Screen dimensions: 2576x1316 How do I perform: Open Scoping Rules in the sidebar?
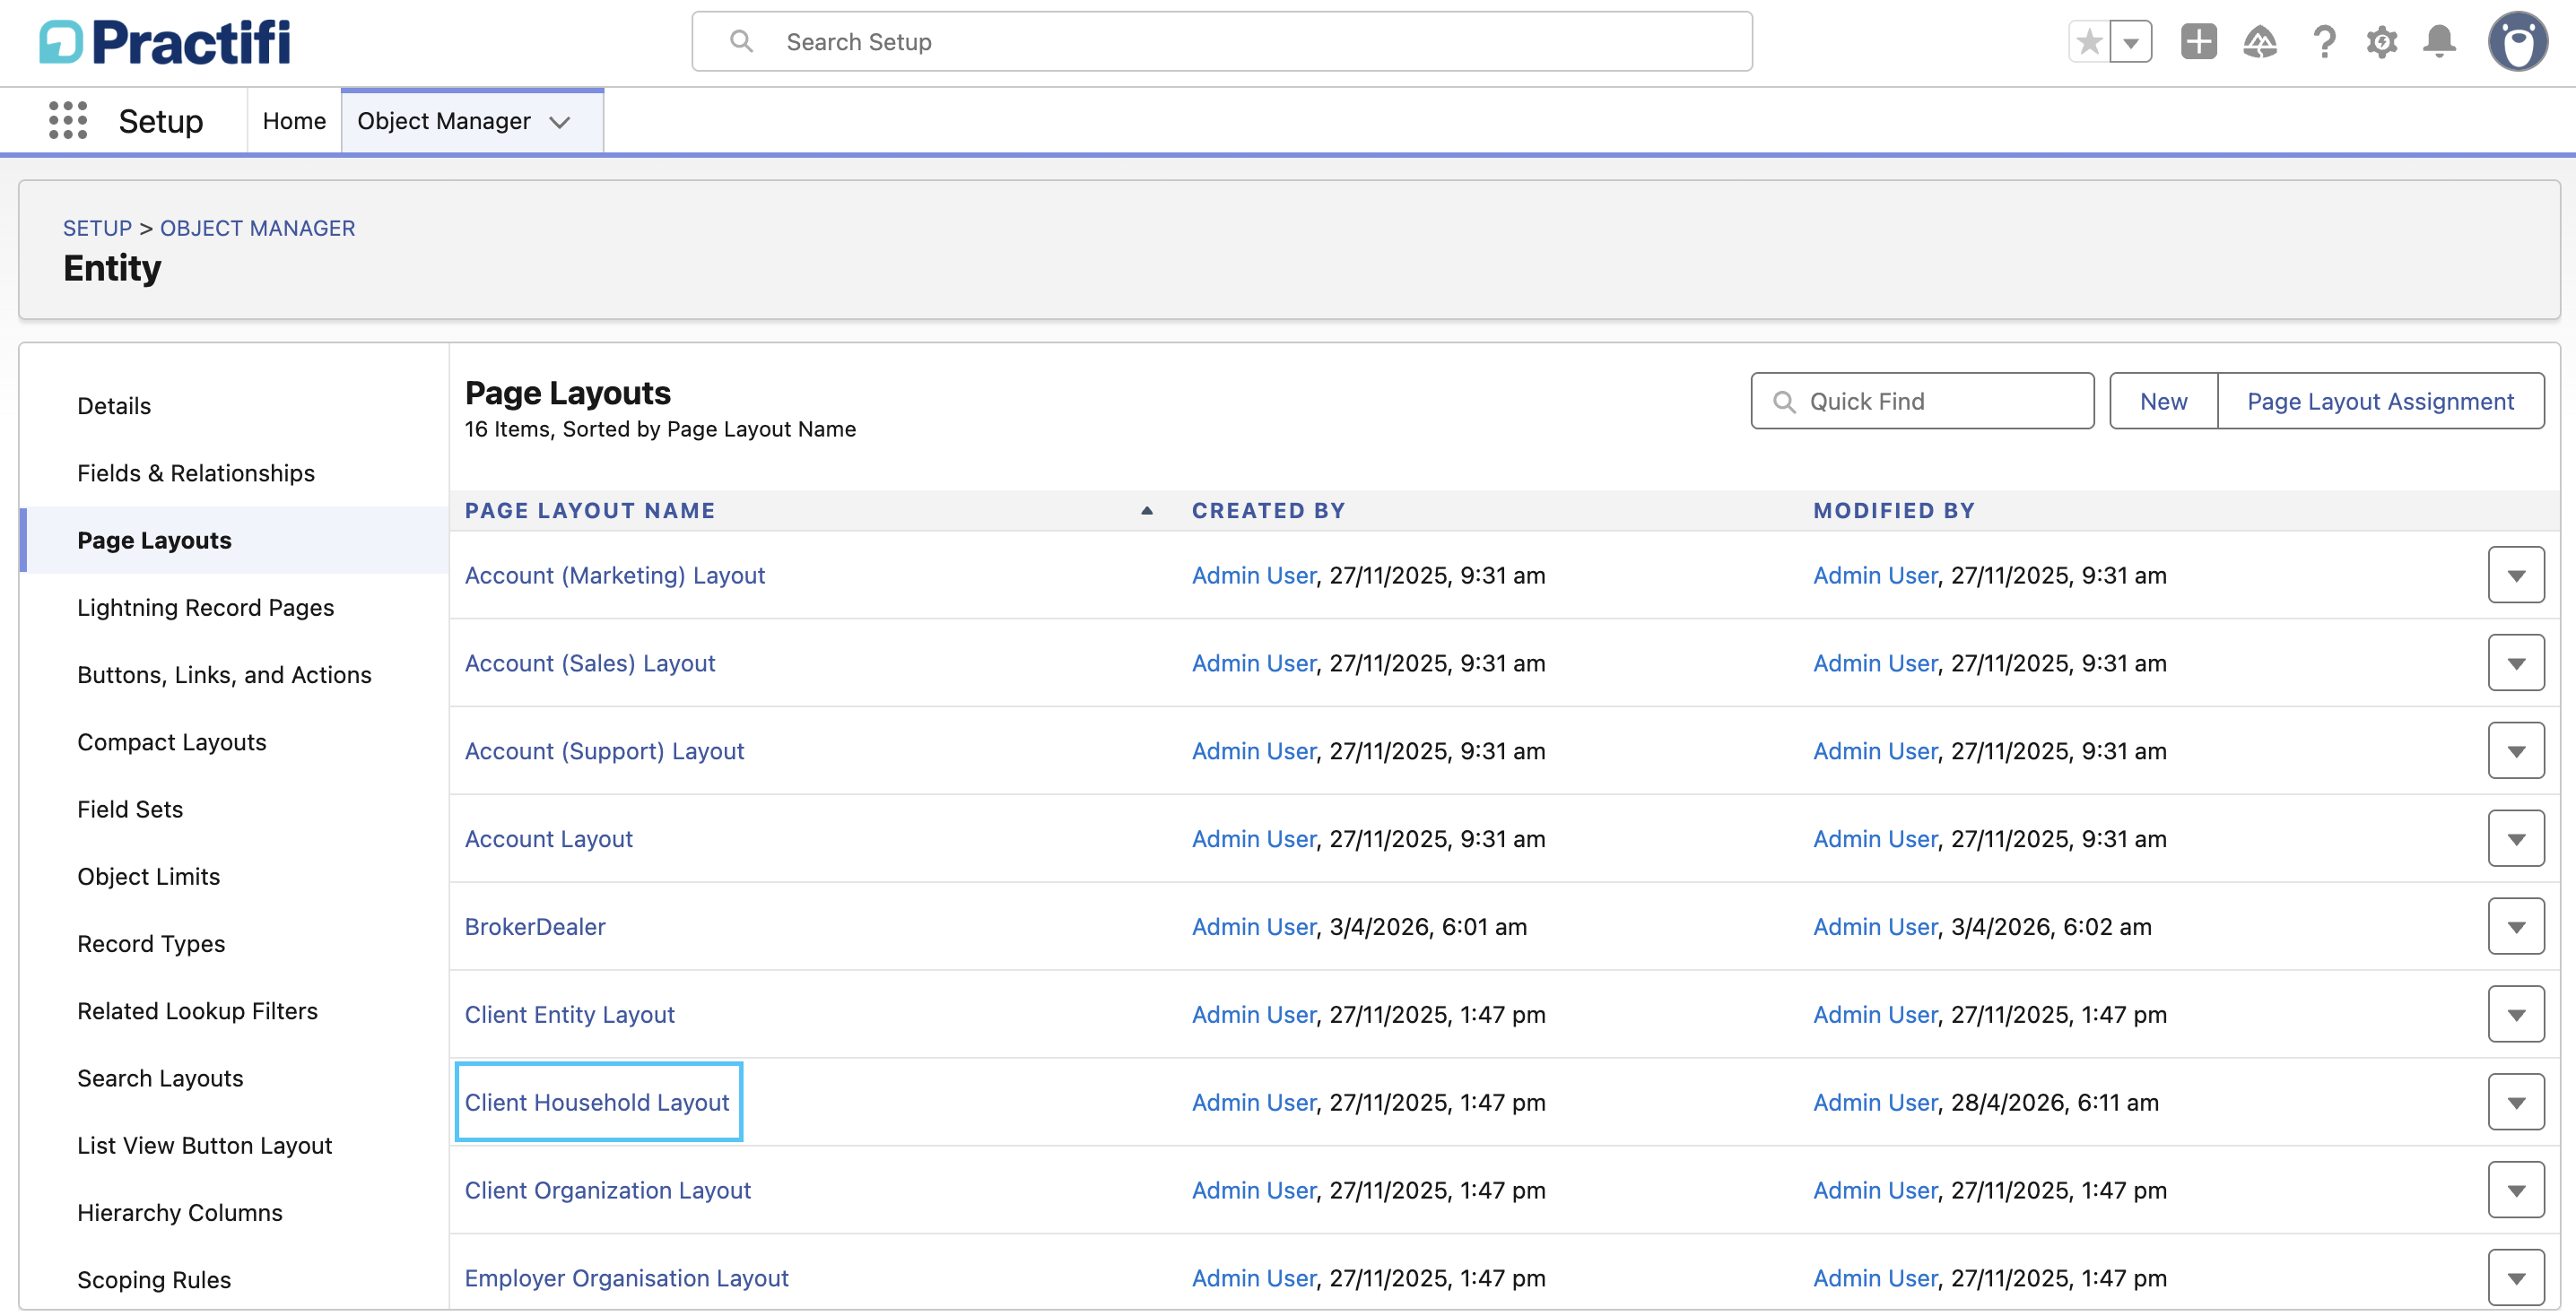154,1279
